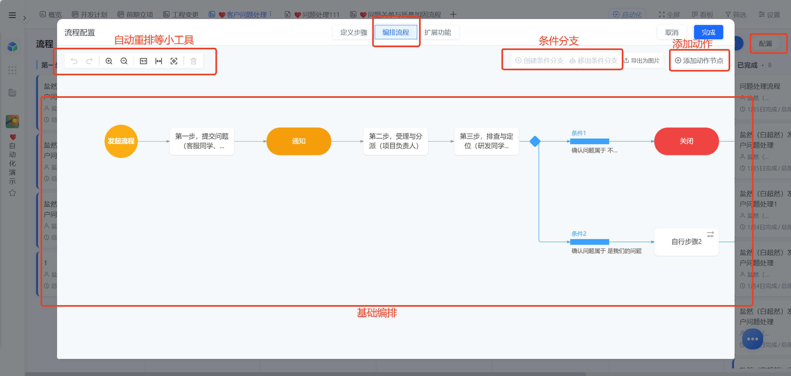
Task: Fit flow diagram to width
Action: tap(159, 61)
